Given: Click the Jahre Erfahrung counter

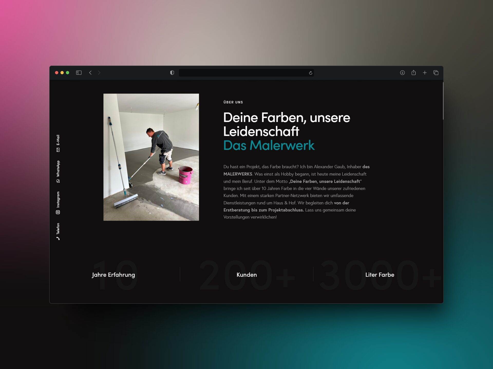Looking at the screenshot, I should click(x=113, y=275).
